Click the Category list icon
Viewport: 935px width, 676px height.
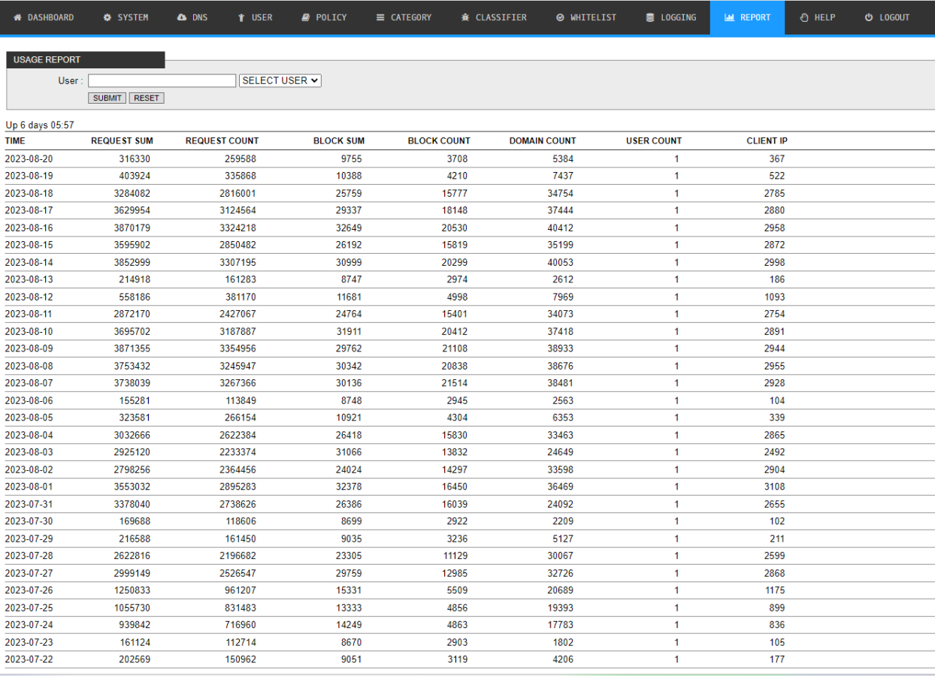(x=380, y=17)
